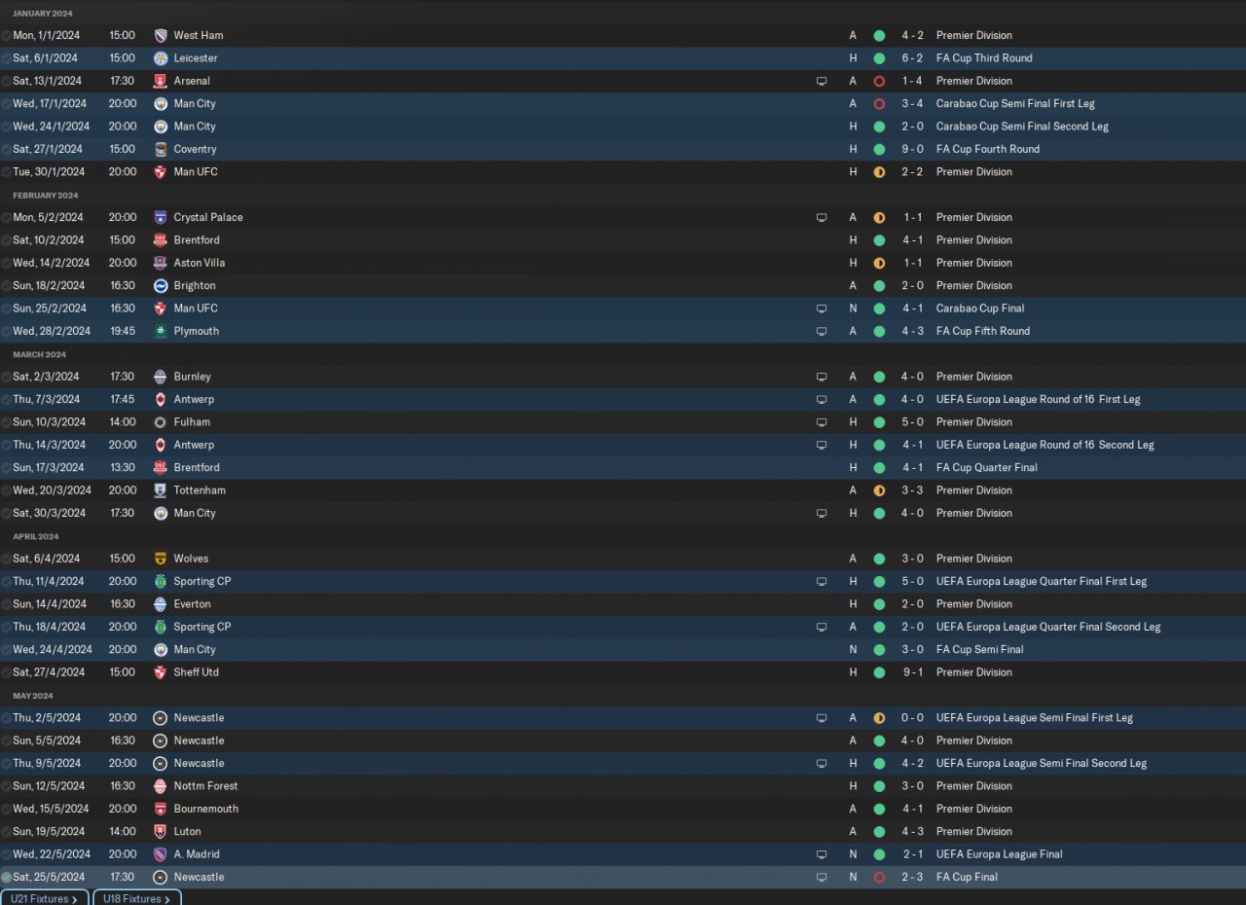Open the Leicester club badge
This screenshot has height=905, width=1246.
tap(161, 58)
